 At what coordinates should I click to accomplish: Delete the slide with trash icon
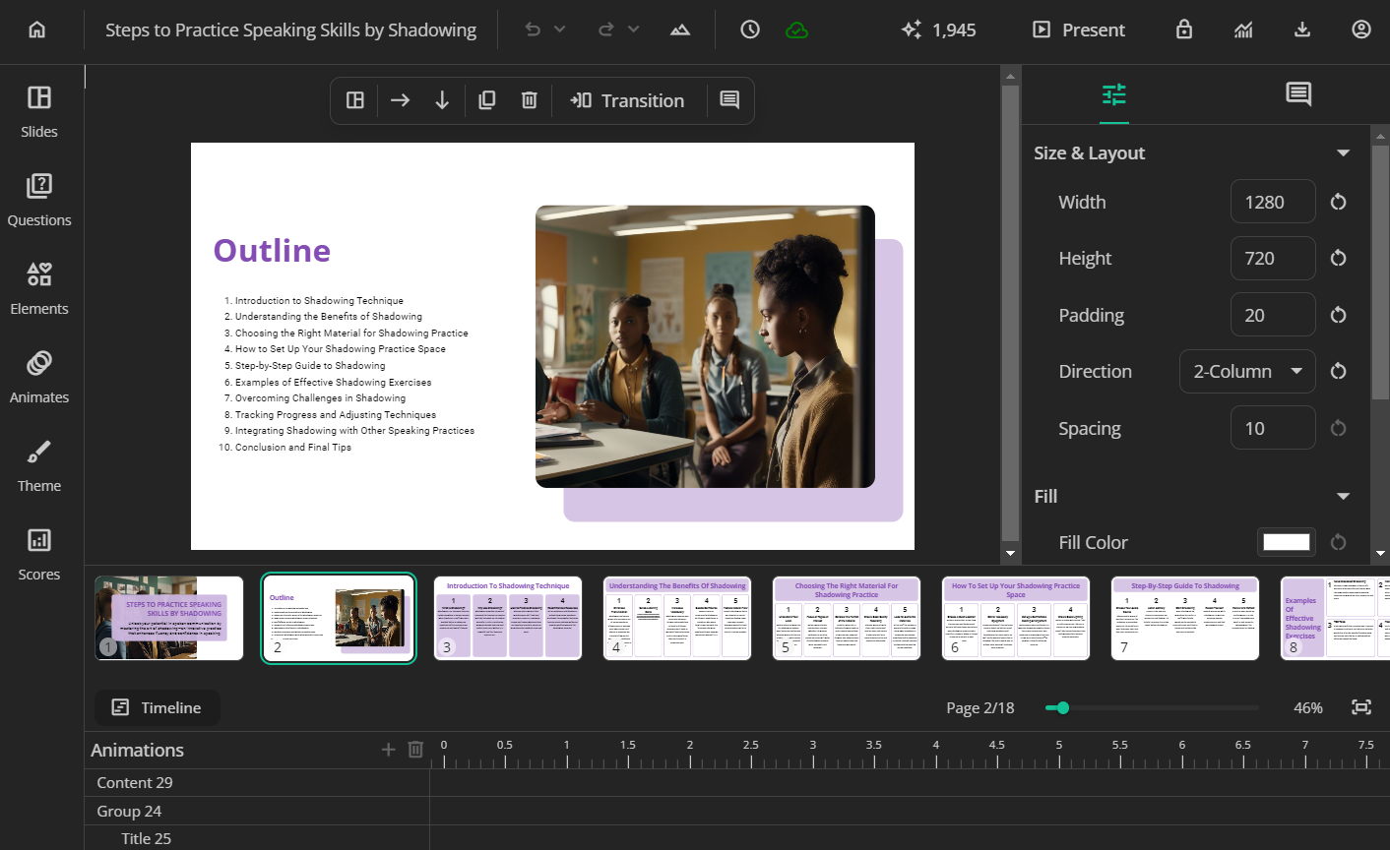tap(530, 100)
